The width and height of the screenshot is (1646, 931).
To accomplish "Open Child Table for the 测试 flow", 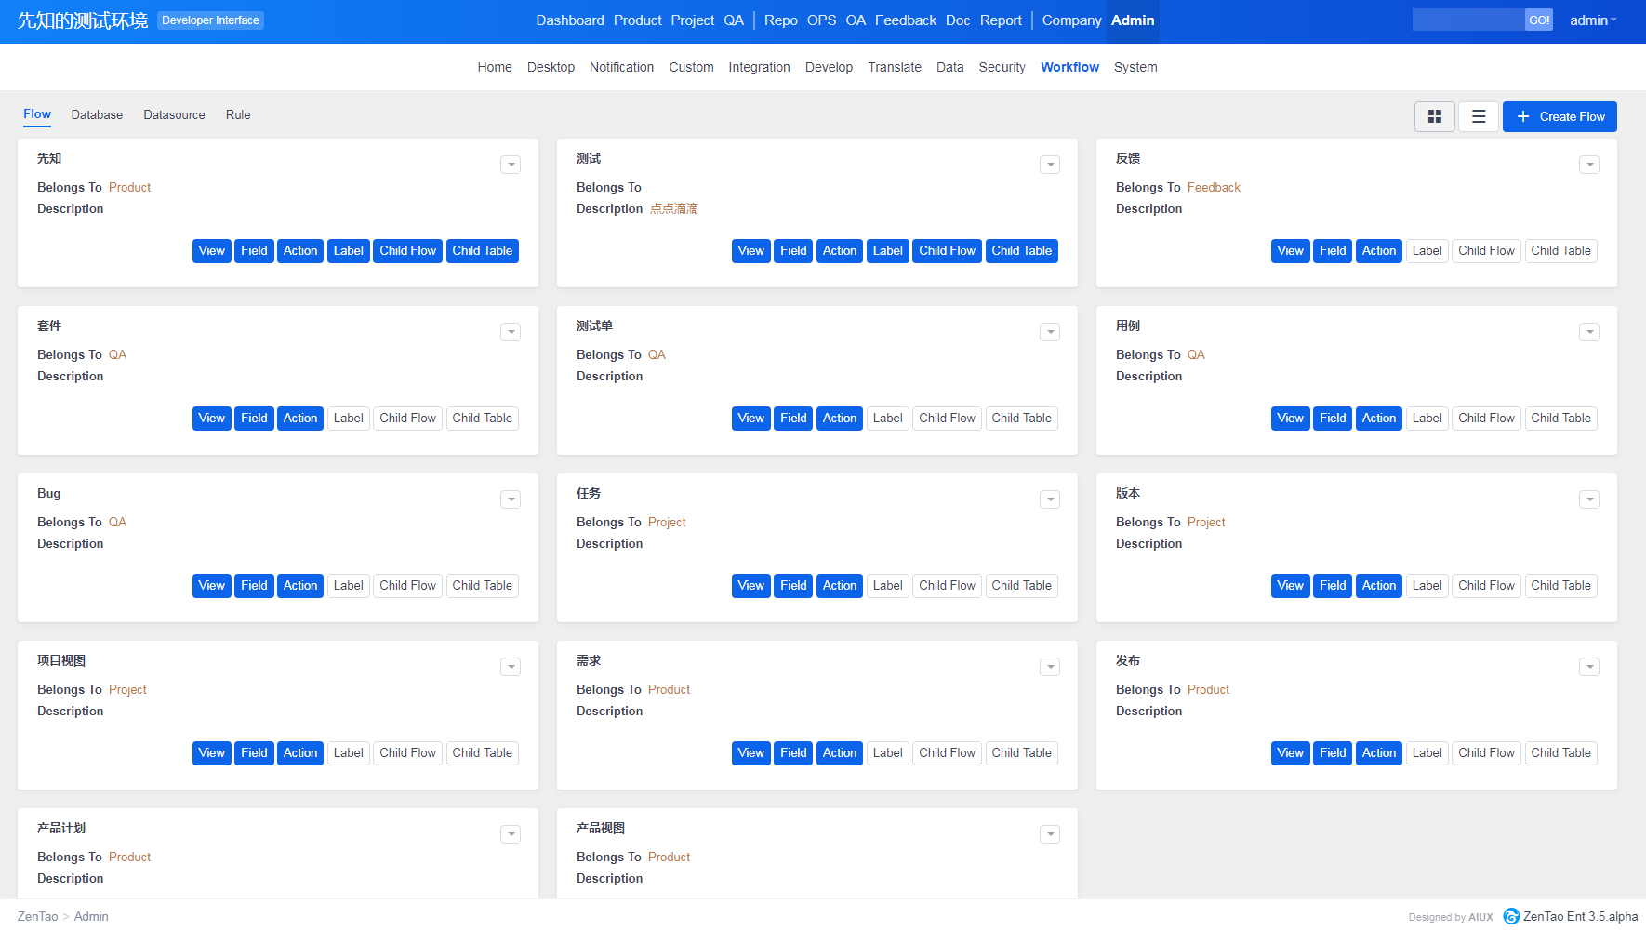I will (x=1021, y=251).
